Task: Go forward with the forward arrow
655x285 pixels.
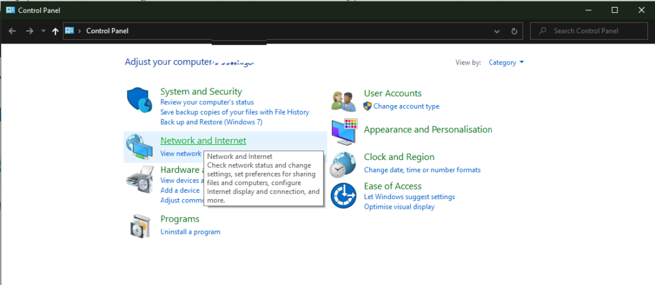Action: click(29, 31)
